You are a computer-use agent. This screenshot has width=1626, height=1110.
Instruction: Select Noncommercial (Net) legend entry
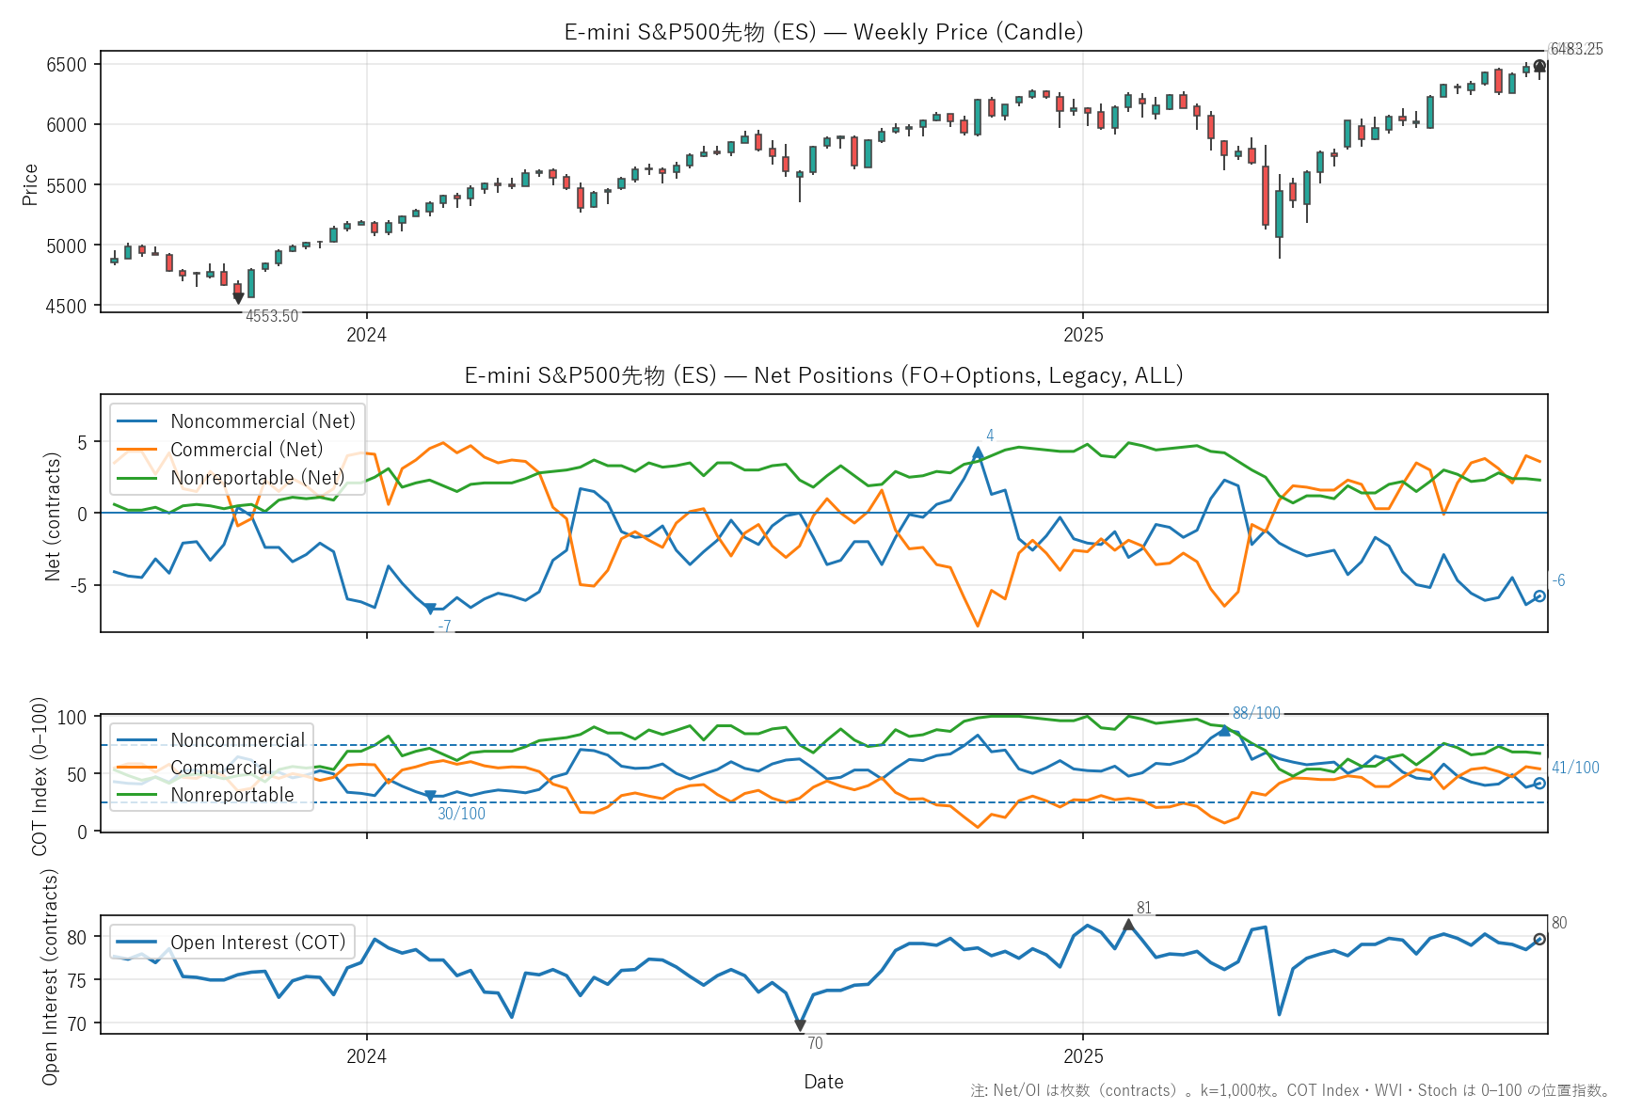tap(263, 421)
